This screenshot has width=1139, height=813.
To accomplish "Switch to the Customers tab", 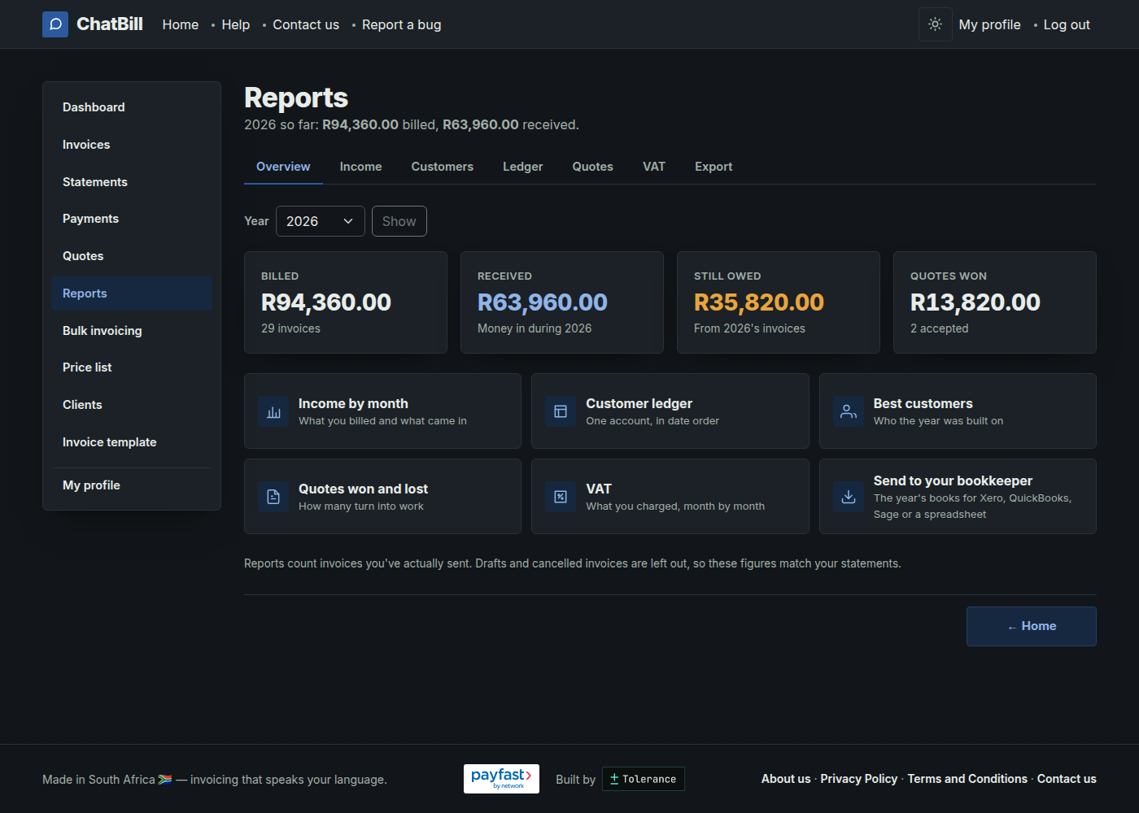I will click(442, 167).
